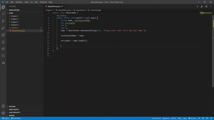Open the View menu

[26, 2]
